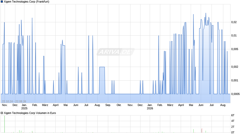This screenshot has height=135, width=241.
Task: Click the 0,002 price axis label
Action: pos(235,67)
